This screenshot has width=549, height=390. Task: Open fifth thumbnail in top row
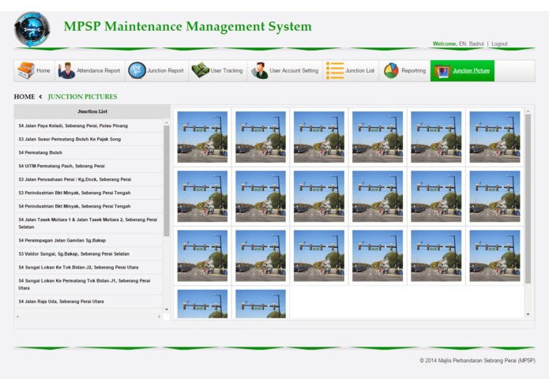click(x=436, y=137)
